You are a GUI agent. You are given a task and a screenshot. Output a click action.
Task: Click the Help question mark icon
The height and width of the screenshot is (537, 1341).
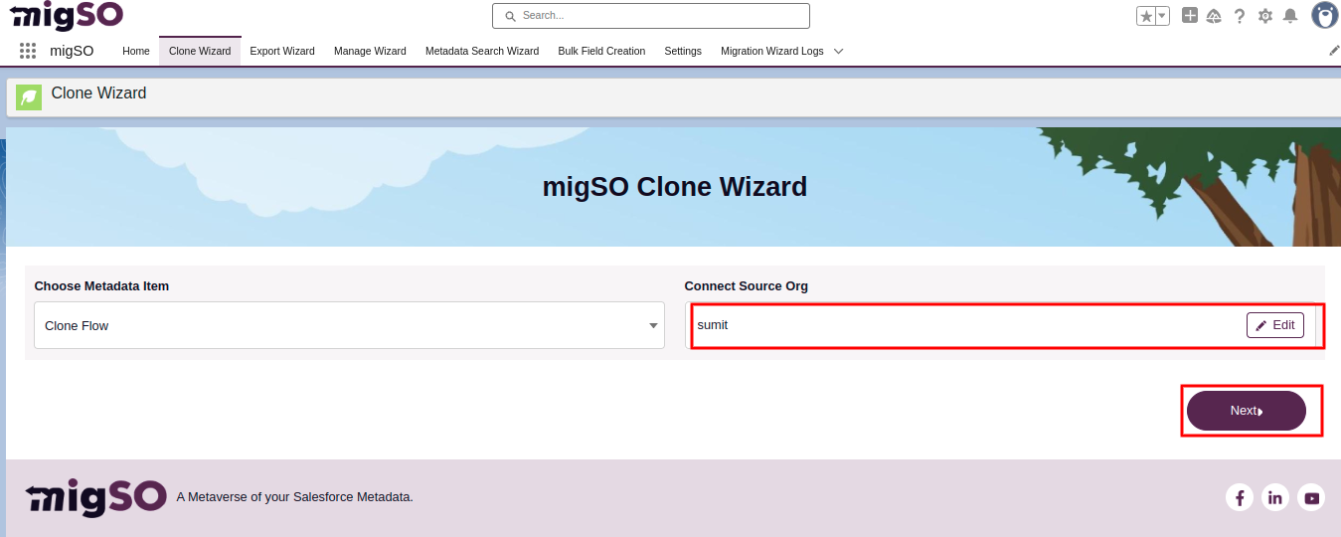1240,16
